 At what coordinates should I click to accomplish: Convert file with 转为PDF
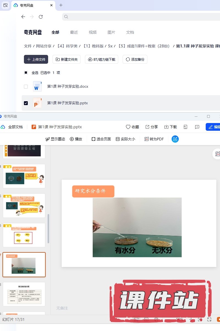pyautogui.click(x=154, y=139)
